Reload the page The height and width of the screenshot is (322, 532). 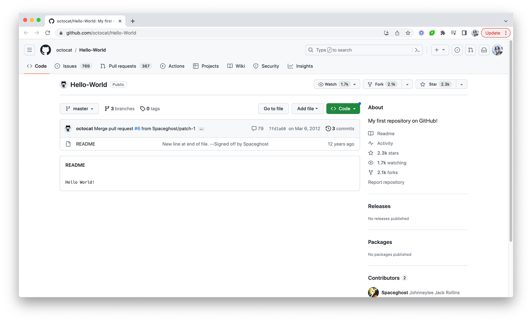(48, 33)
